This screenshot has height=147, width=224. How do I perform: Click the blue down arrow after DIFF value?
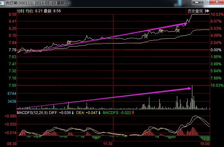coord(73,113)
